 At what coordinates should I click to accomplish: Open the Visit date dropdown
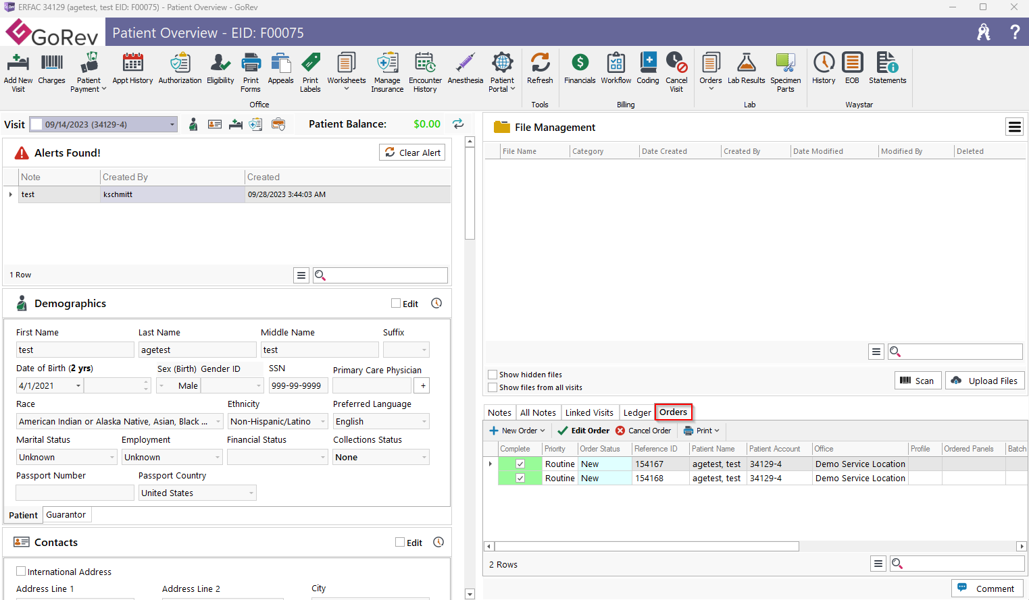pyautogui.click(x=172, y=124)
